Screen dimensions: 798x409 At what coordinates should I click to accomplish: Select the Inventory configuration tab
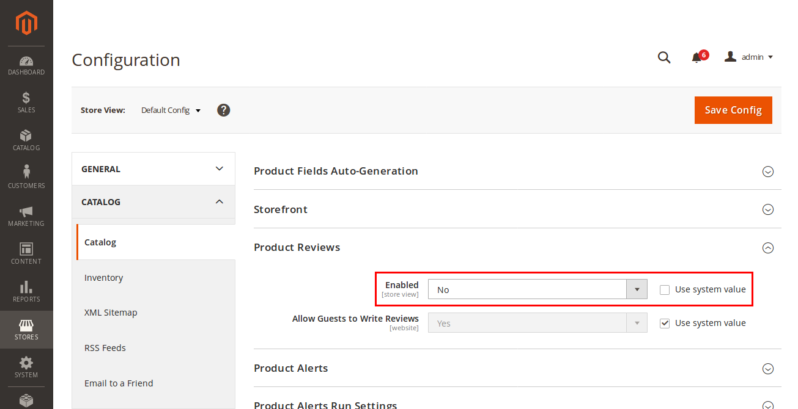click(x=104, y=278)
